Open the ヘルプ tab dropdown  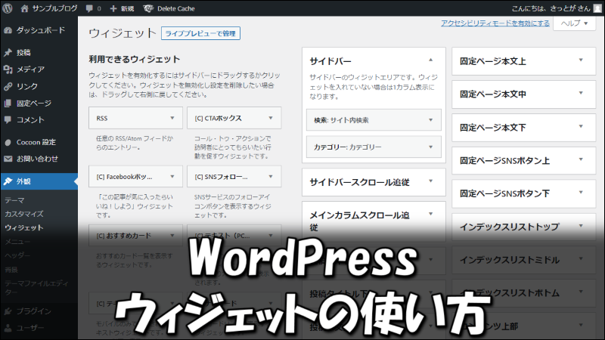tap(574, 24)
